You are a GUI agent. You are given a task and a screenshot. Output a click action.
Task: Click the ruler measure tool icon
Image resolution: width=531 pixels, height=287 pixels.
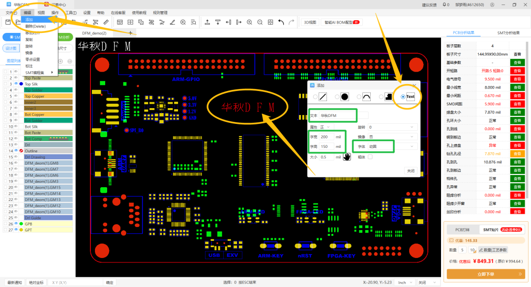(106, 22)
